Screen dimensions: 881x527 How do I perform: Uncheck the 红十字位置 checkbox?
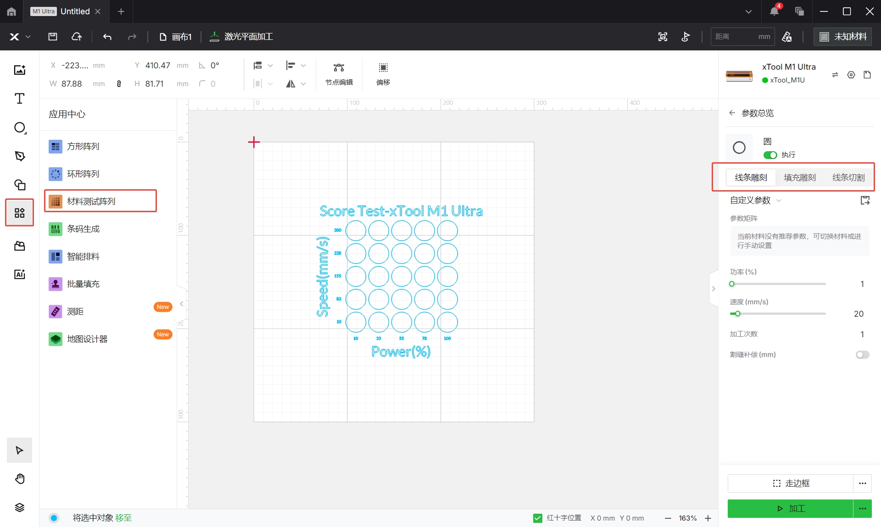pyautogui.click(x=538, y=518)
